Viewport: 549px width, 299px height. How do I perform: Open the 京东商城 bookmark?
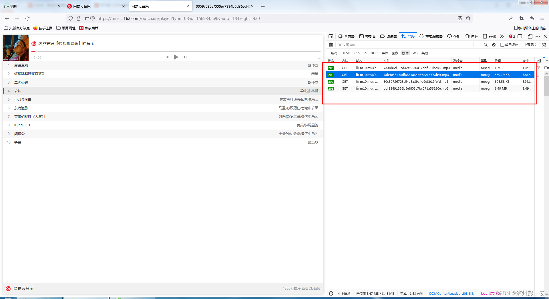click(89, 28)
